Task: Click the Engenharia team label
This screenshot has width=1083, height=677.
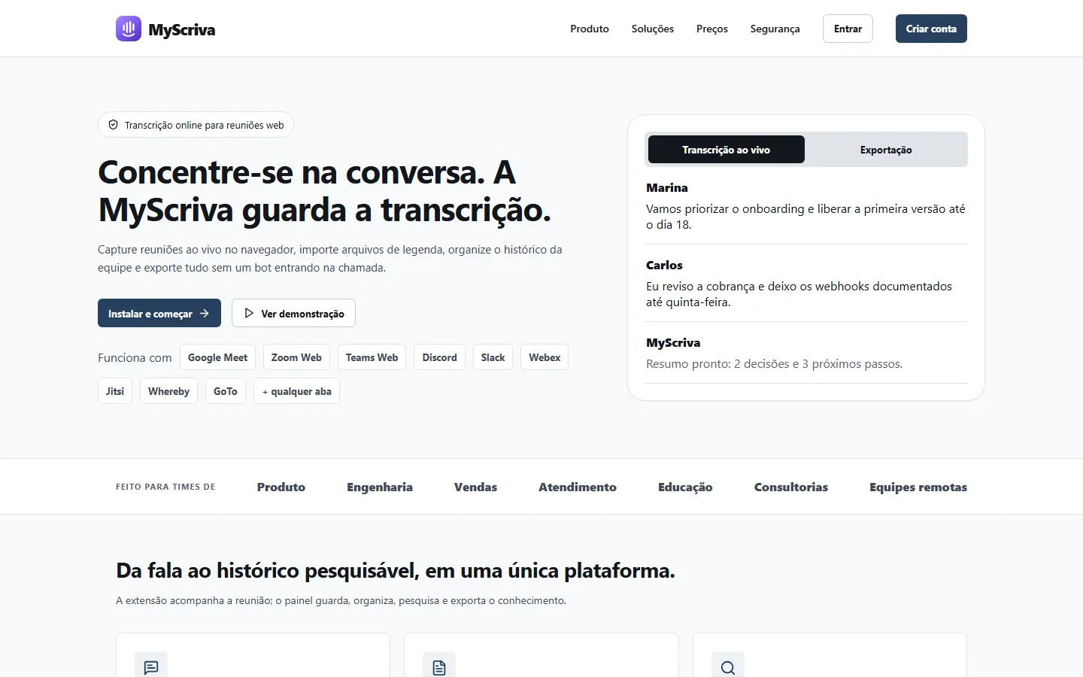Action: point(380,487)
